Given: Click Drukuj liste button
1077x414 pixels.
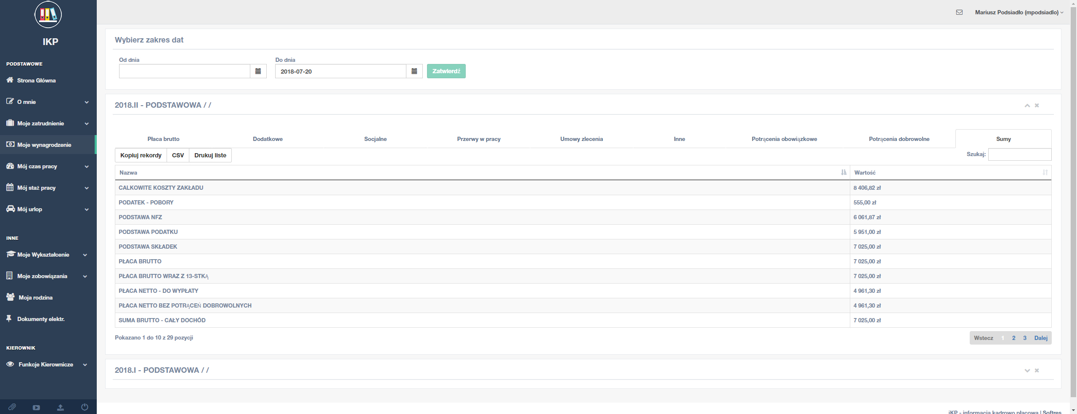Looking at the screenshot, I should (210, 155).
